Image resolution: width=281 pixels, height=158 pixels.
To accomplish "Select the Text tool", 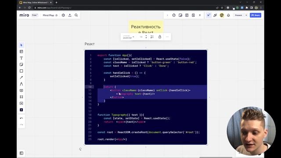I will pyautogui.click(x=22, y=58).
